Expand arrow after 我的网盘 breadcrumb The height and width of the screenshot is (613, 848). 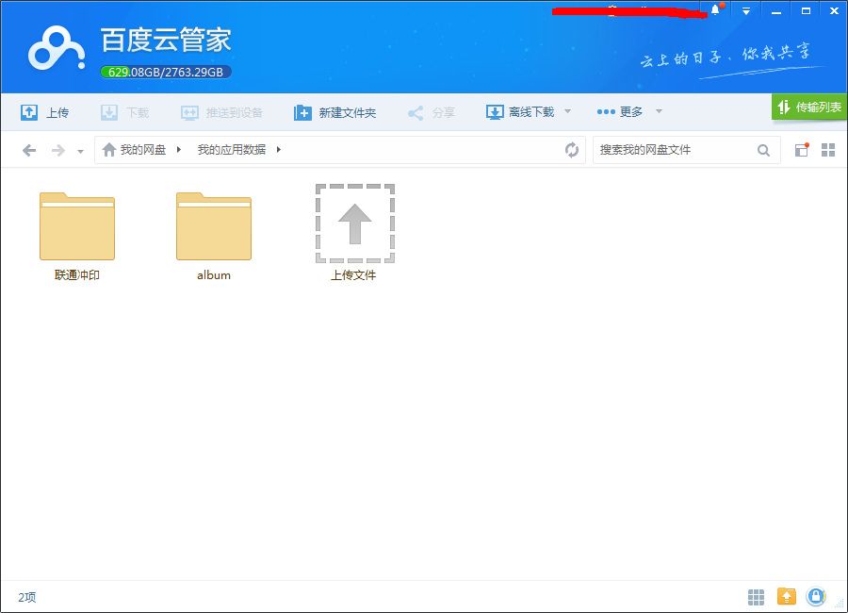point(178,149)
